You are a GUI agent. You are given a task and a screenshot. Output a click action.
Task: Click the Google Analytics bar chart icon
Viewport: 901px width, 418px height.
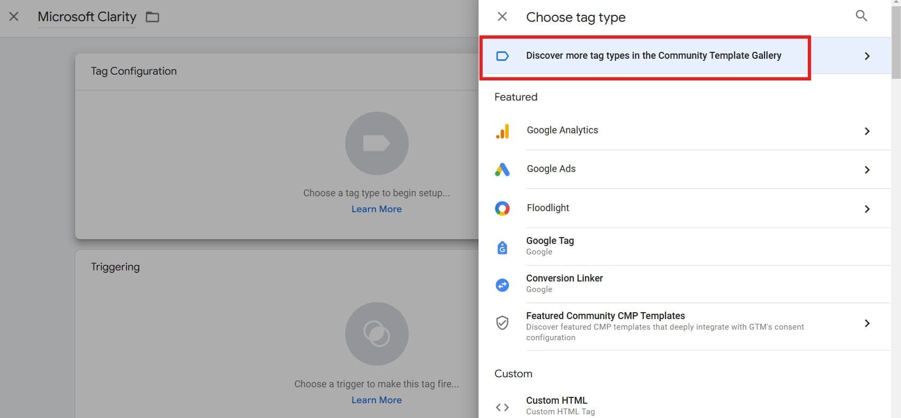[502, 131]
